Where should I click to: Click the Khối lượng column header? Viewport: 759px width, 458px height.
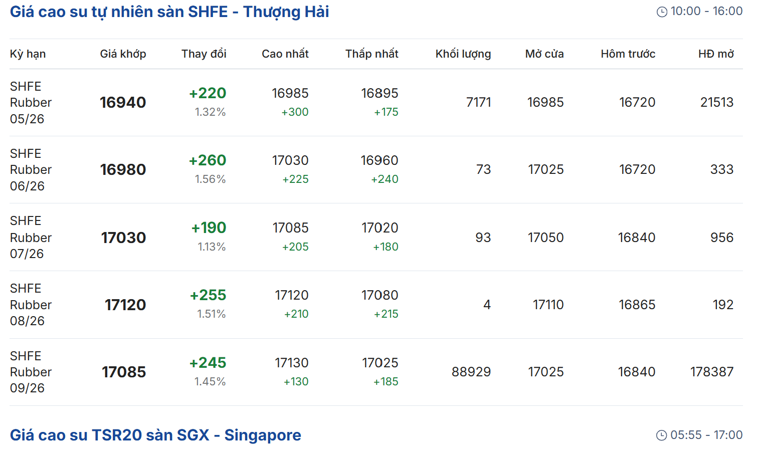click(463, 54)
